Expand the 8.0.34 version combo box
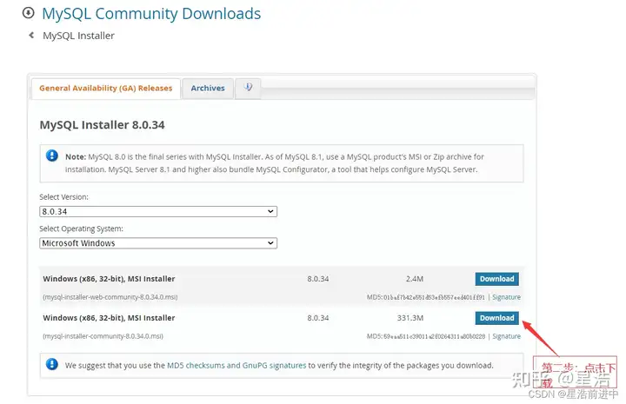The image size is (626, 404). (x=158, y=212)
